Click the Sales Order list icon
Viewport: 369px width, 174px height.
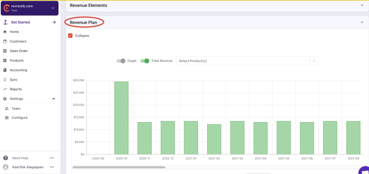pos(5,51)
